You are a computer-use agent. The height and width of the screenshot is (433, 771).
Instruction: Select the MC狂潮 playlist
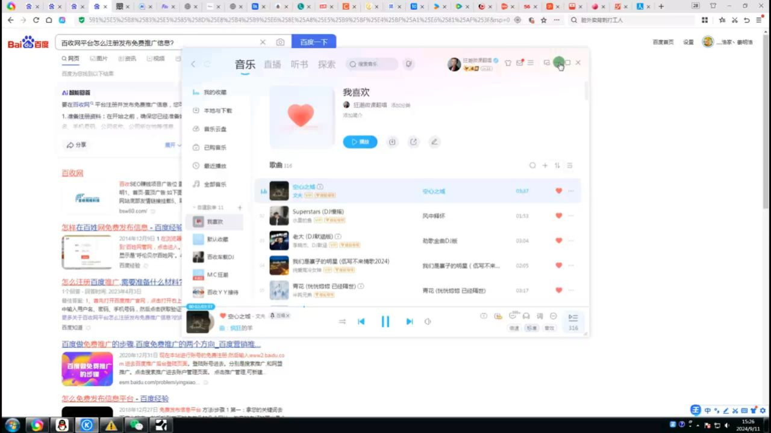[217, 275]
